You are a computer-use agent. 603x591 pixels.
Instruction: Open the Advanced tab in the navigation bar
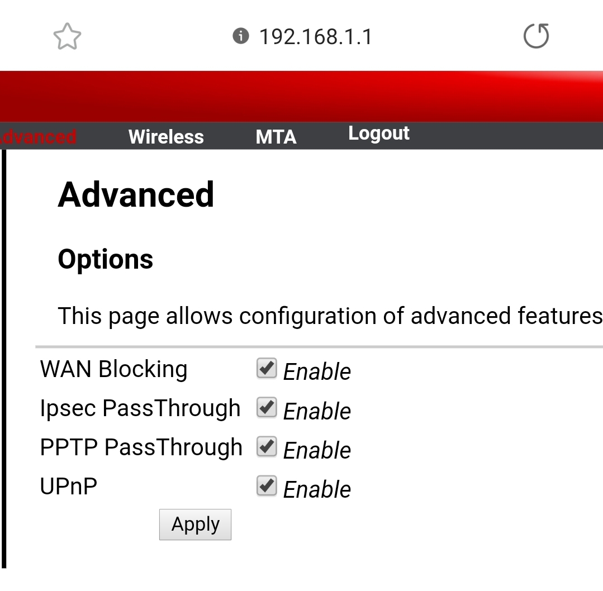[x=38, y=137]
